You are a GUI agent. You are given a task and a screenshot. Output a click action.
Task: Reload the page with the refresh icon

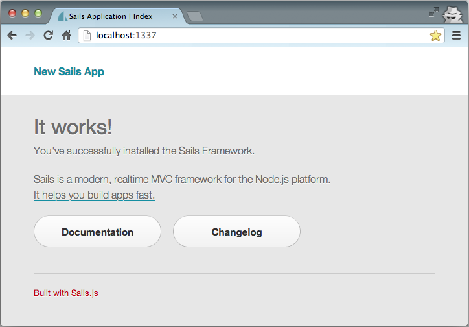pyautogui.click(x=48, y=35)
